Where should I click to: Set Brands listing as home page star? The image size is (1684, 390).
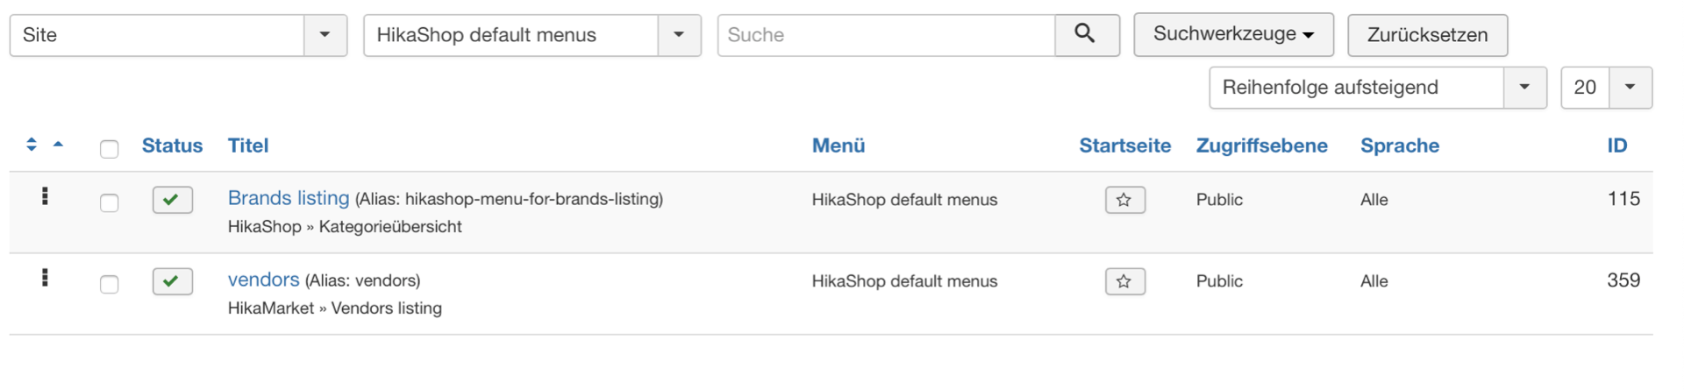1124,200
